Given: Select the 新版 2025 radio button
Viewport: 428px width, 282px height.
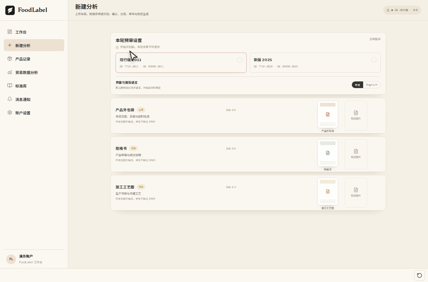Looking at the screenshot, I should tap(374, 60).
